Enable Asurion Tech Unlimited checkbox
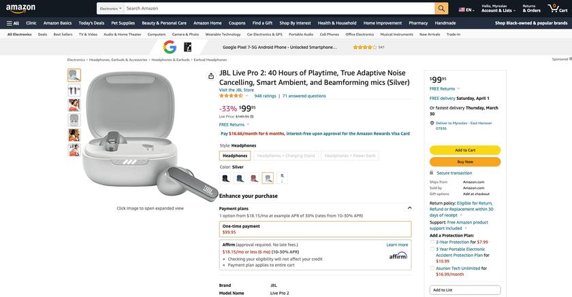572x297 pixels. pyautogui.click(x=432, y=268)
